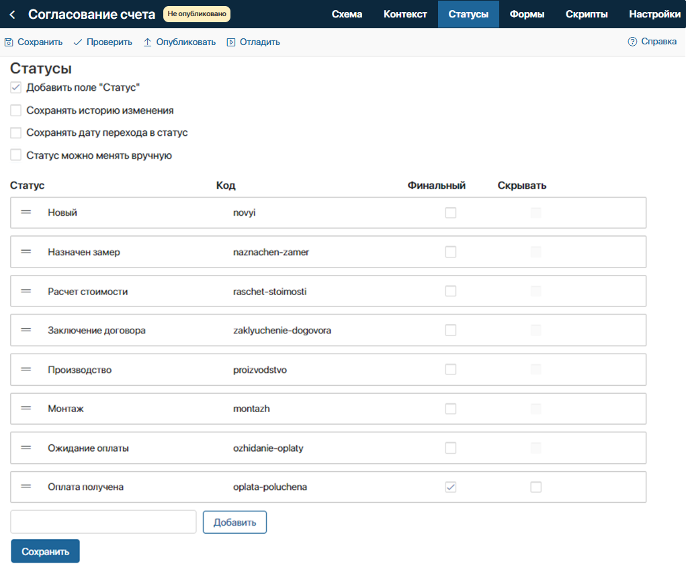Screen dimensions: 686x570
Task: Click the help question mark icon
Action: pos(632,42)
